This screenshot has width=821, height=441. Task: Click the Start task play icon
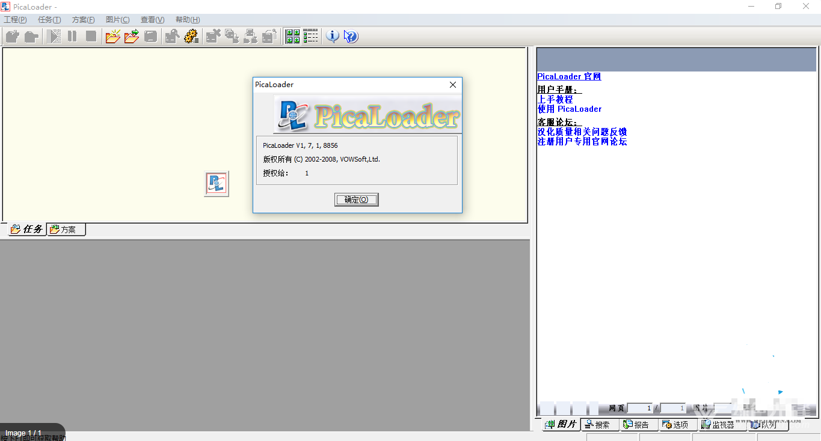(54, 36)
